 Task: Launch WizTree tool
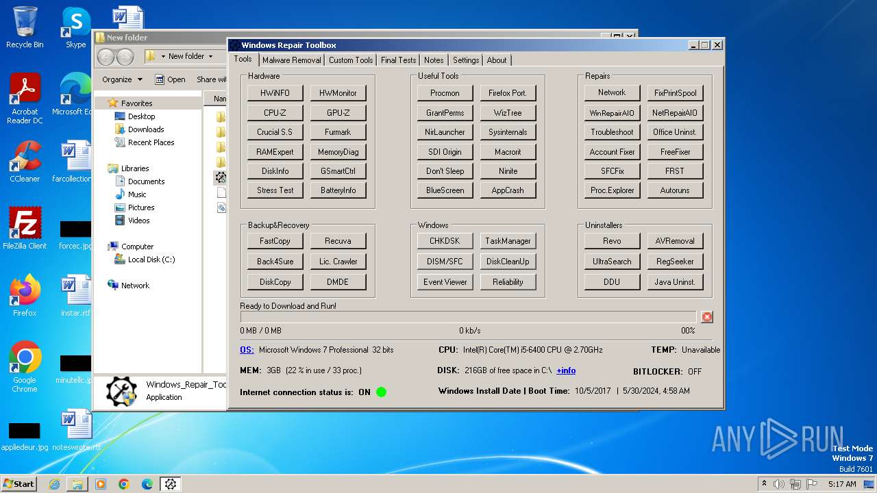[x=508, y=113]
